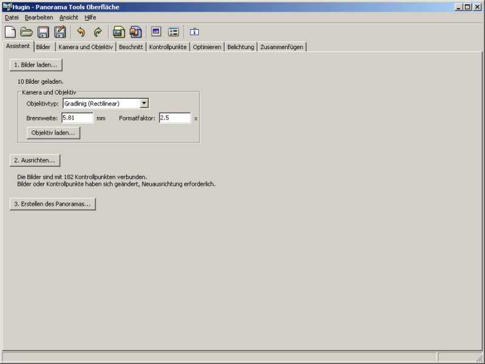Go to the Optimieren tab

[207, 47]
